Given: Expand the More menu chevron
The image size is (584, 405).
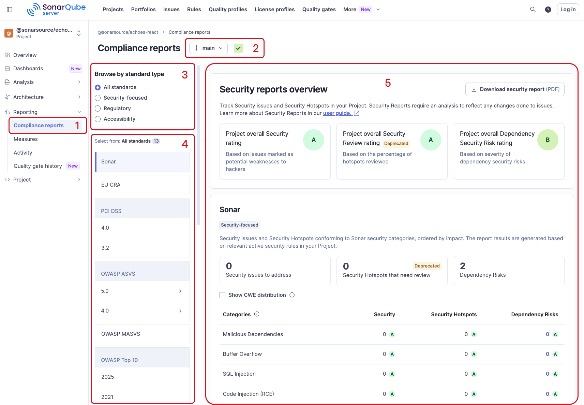Looking at the screenshot, I should pyautogui.click(x=378, y=10).
